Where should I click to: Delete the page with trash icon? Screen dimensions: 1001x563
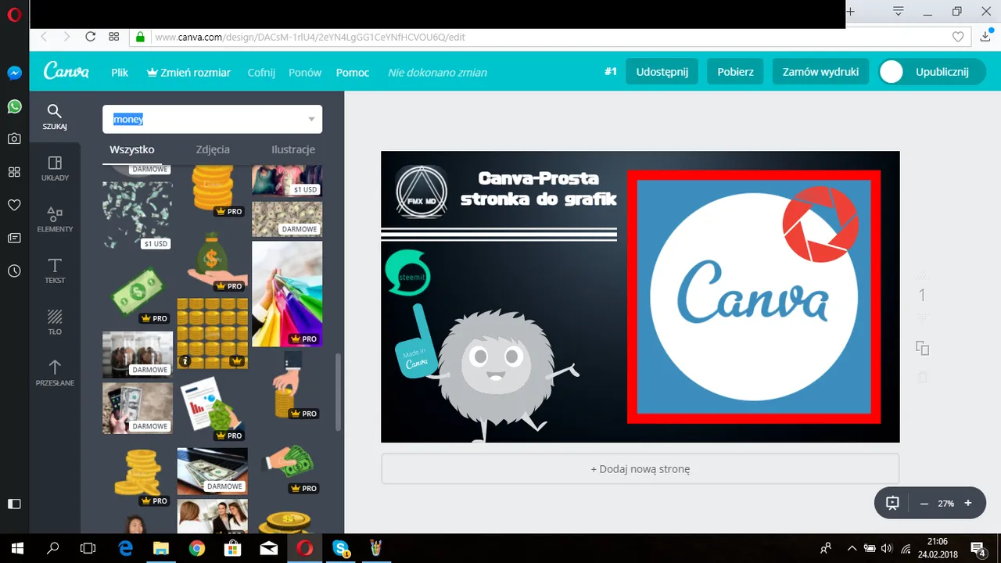pyautogui.click(x=922, y=377)
